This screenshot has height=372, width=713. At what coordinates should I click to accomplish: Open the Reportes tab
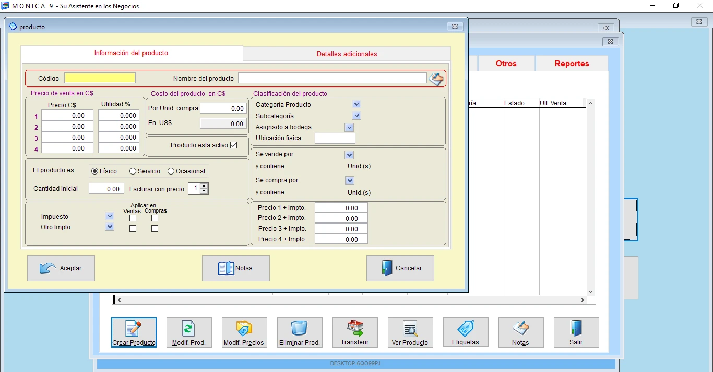point(572,63)
